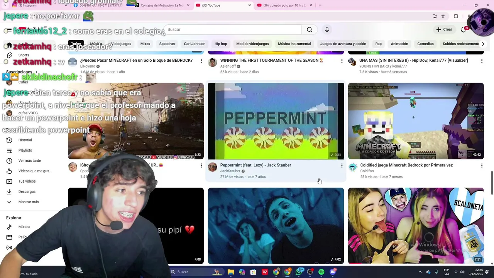Click the ElRoyano channel avatar
The height and width of the screenshot is (278, 494).
pos(73,62)
